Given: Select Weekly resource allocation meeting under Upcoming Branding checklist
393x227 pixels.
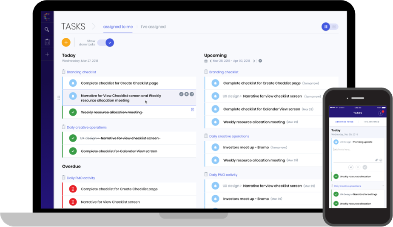Looking at the screenshot, I should point(254,122).
